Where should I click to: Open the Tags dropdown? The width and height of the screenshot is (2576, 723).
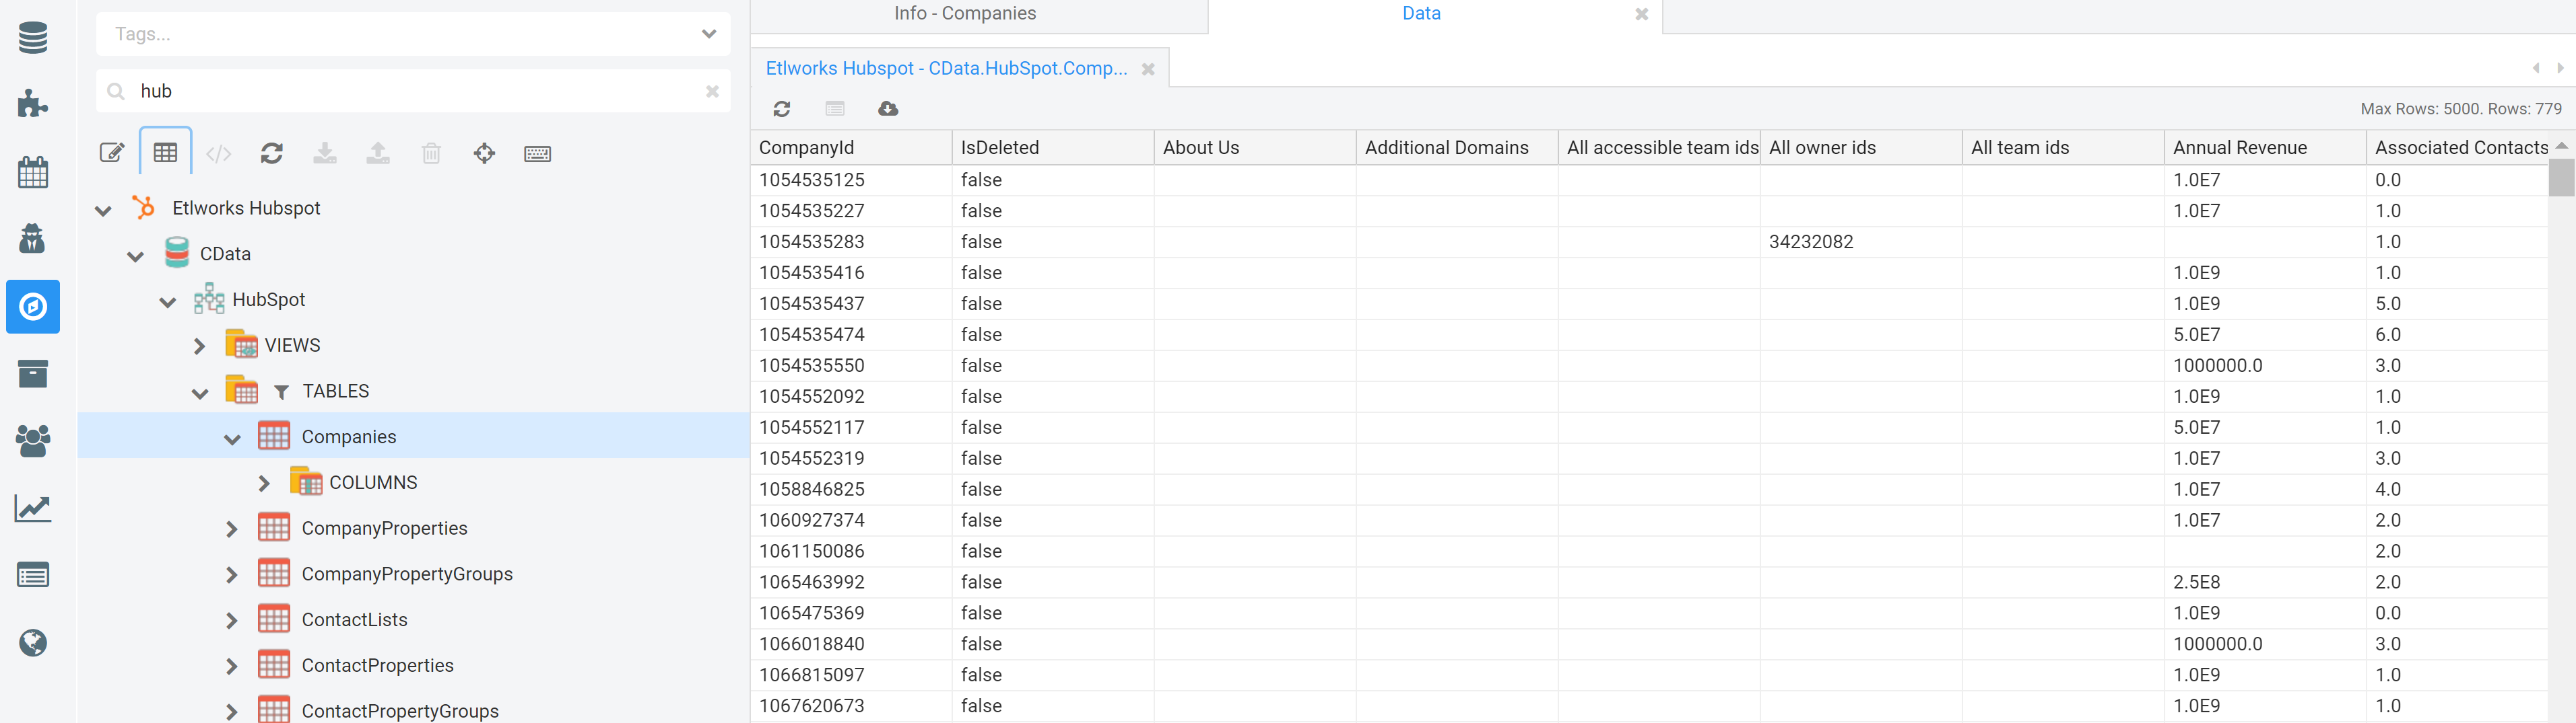[709, 34]
